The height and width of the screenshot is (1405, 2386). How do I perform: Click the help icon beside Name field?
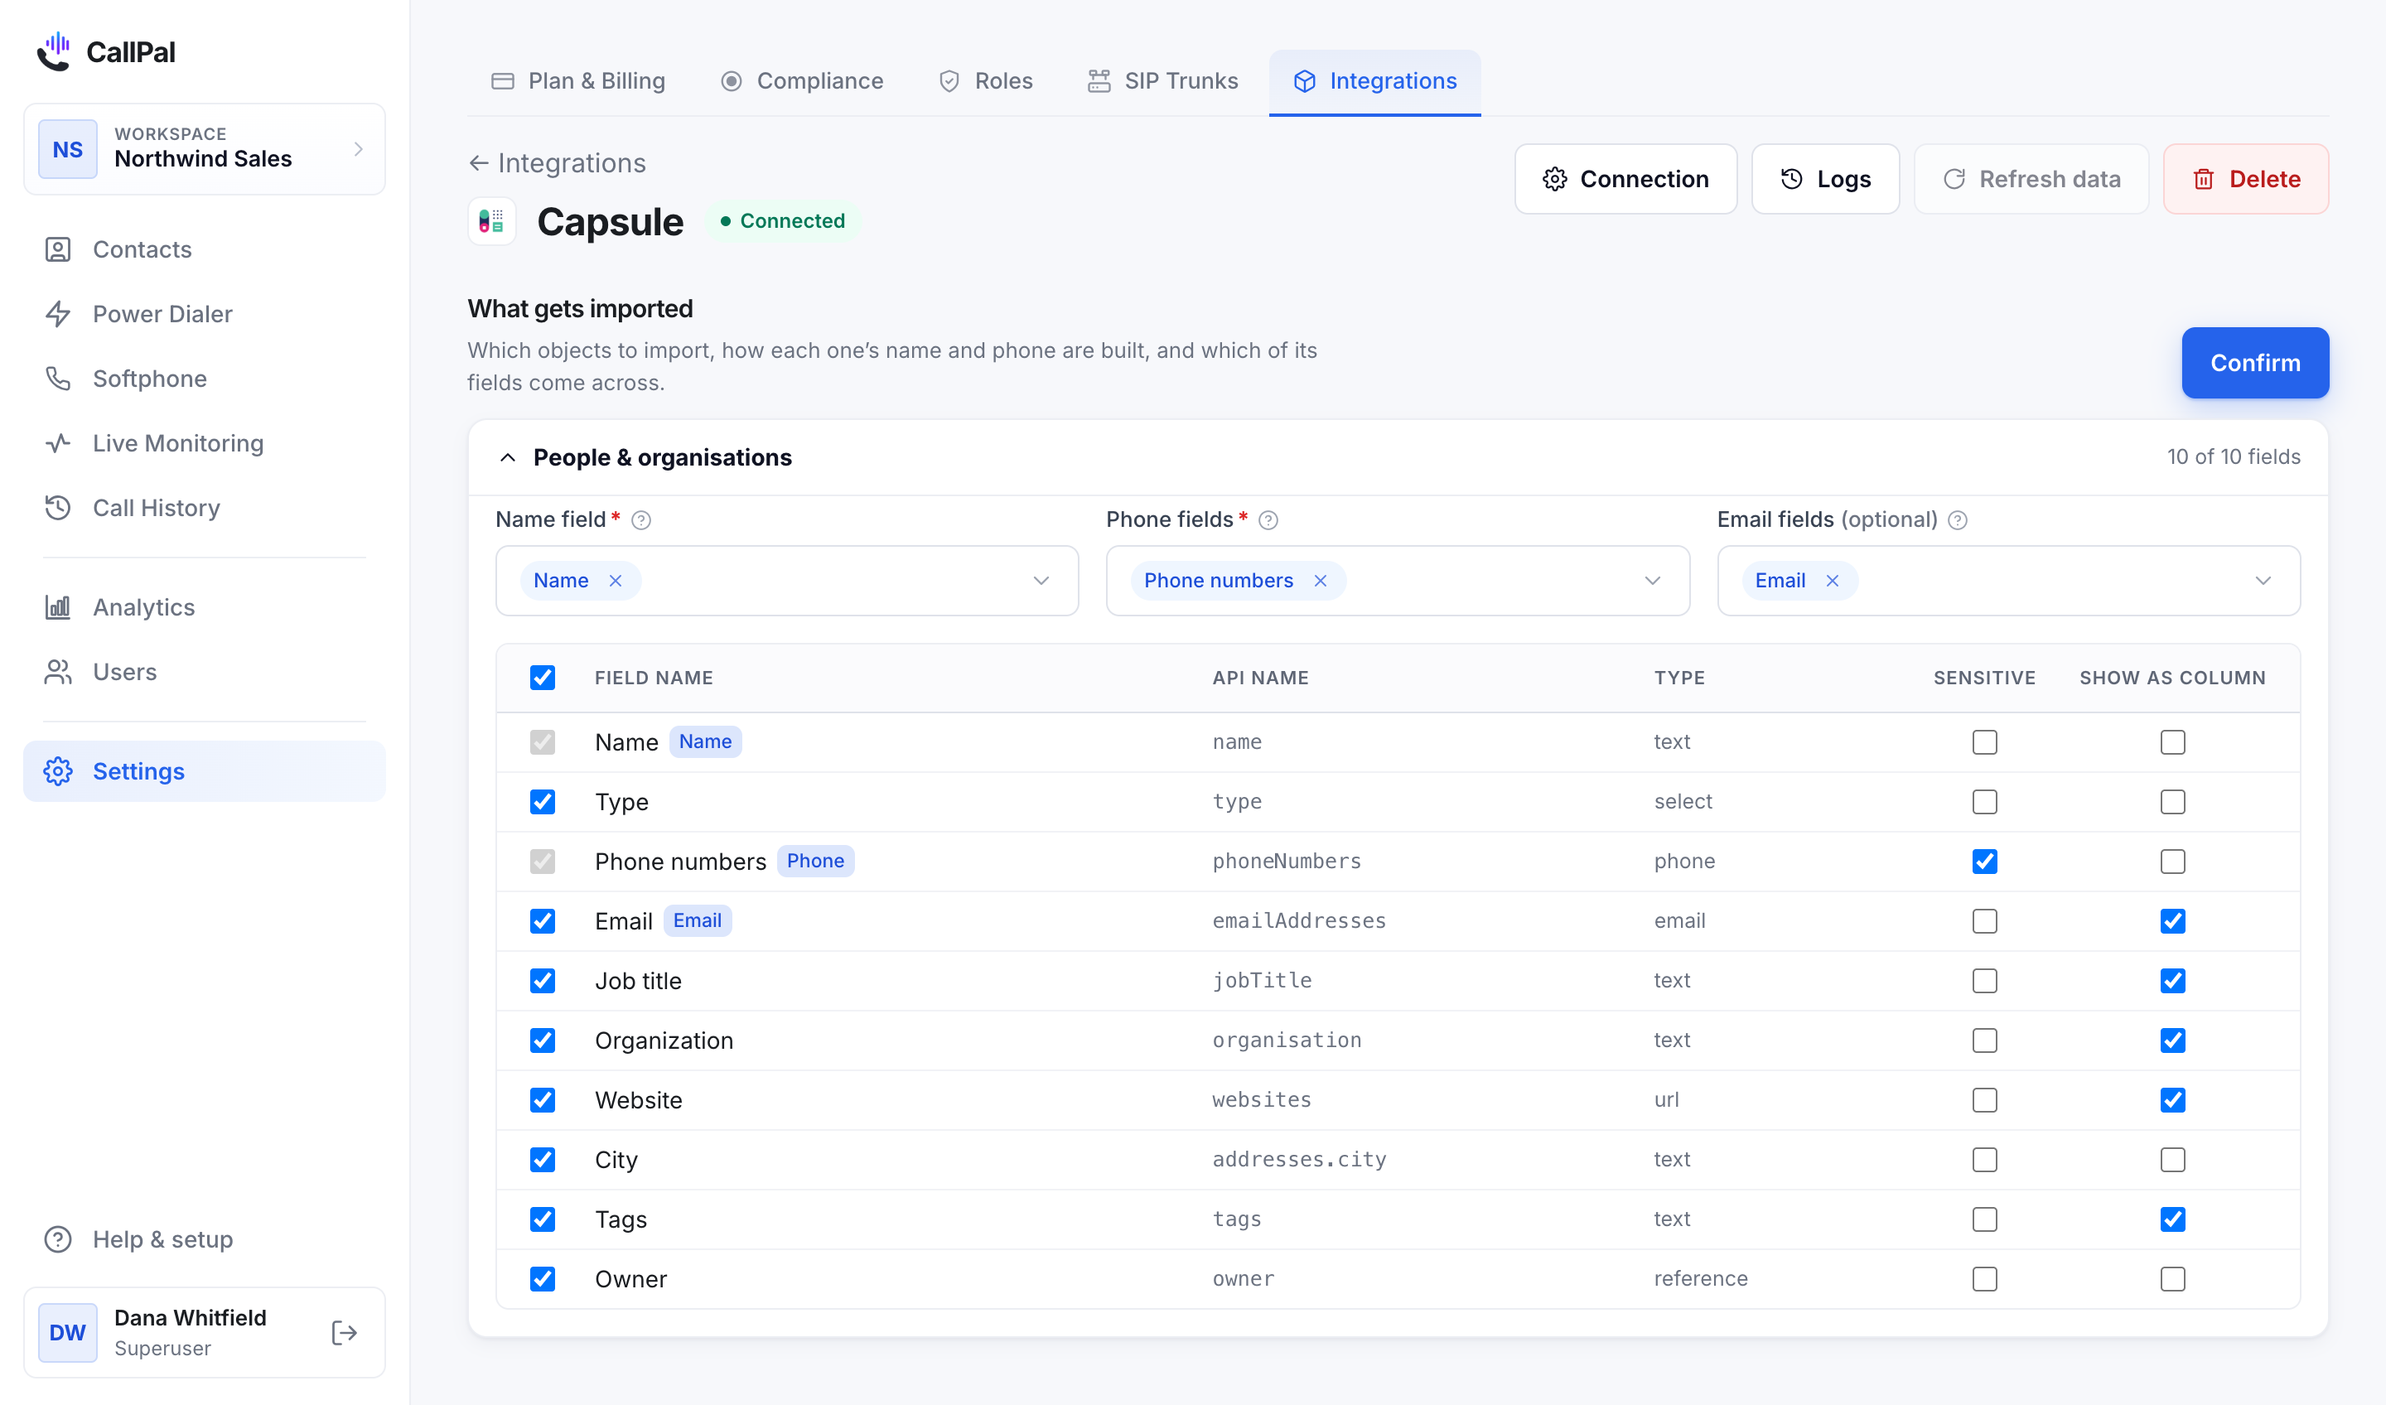pos(641,521)
